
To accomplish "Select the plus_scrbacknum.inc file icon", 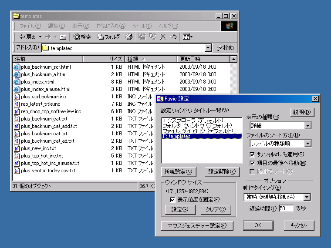I will (17, 97).
